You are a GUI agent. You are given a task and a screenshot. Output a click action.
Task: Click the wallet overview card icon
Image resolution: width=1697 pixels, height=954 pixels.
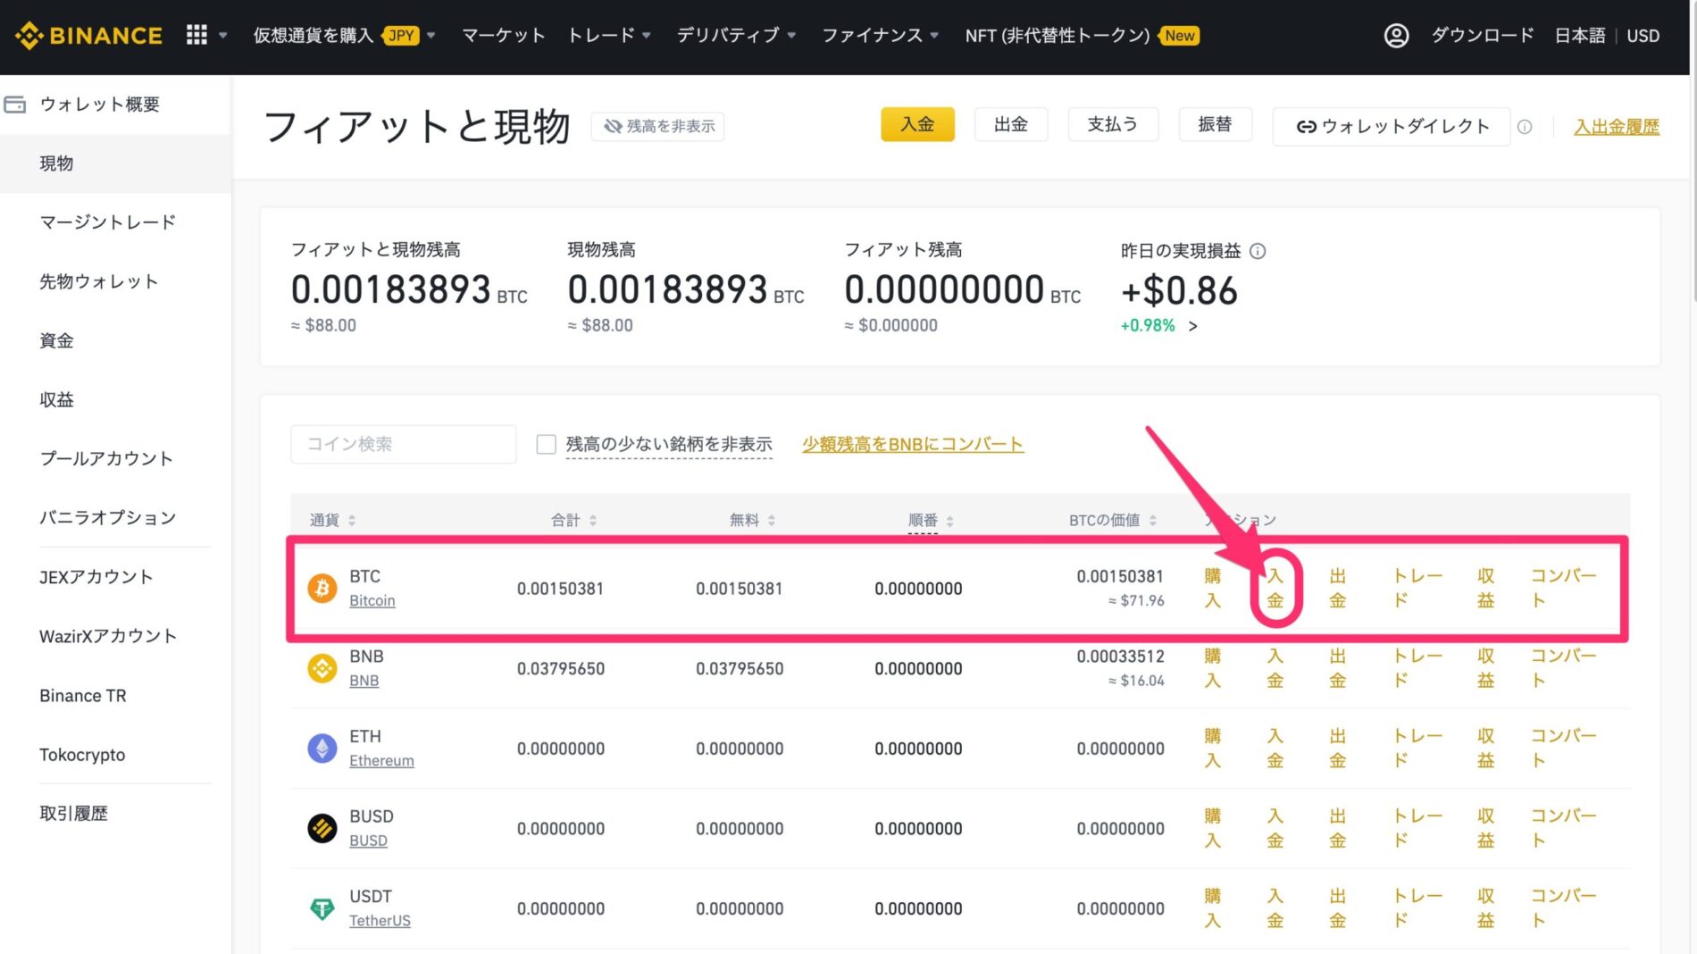pyautogui.click(x=14, y=105)
